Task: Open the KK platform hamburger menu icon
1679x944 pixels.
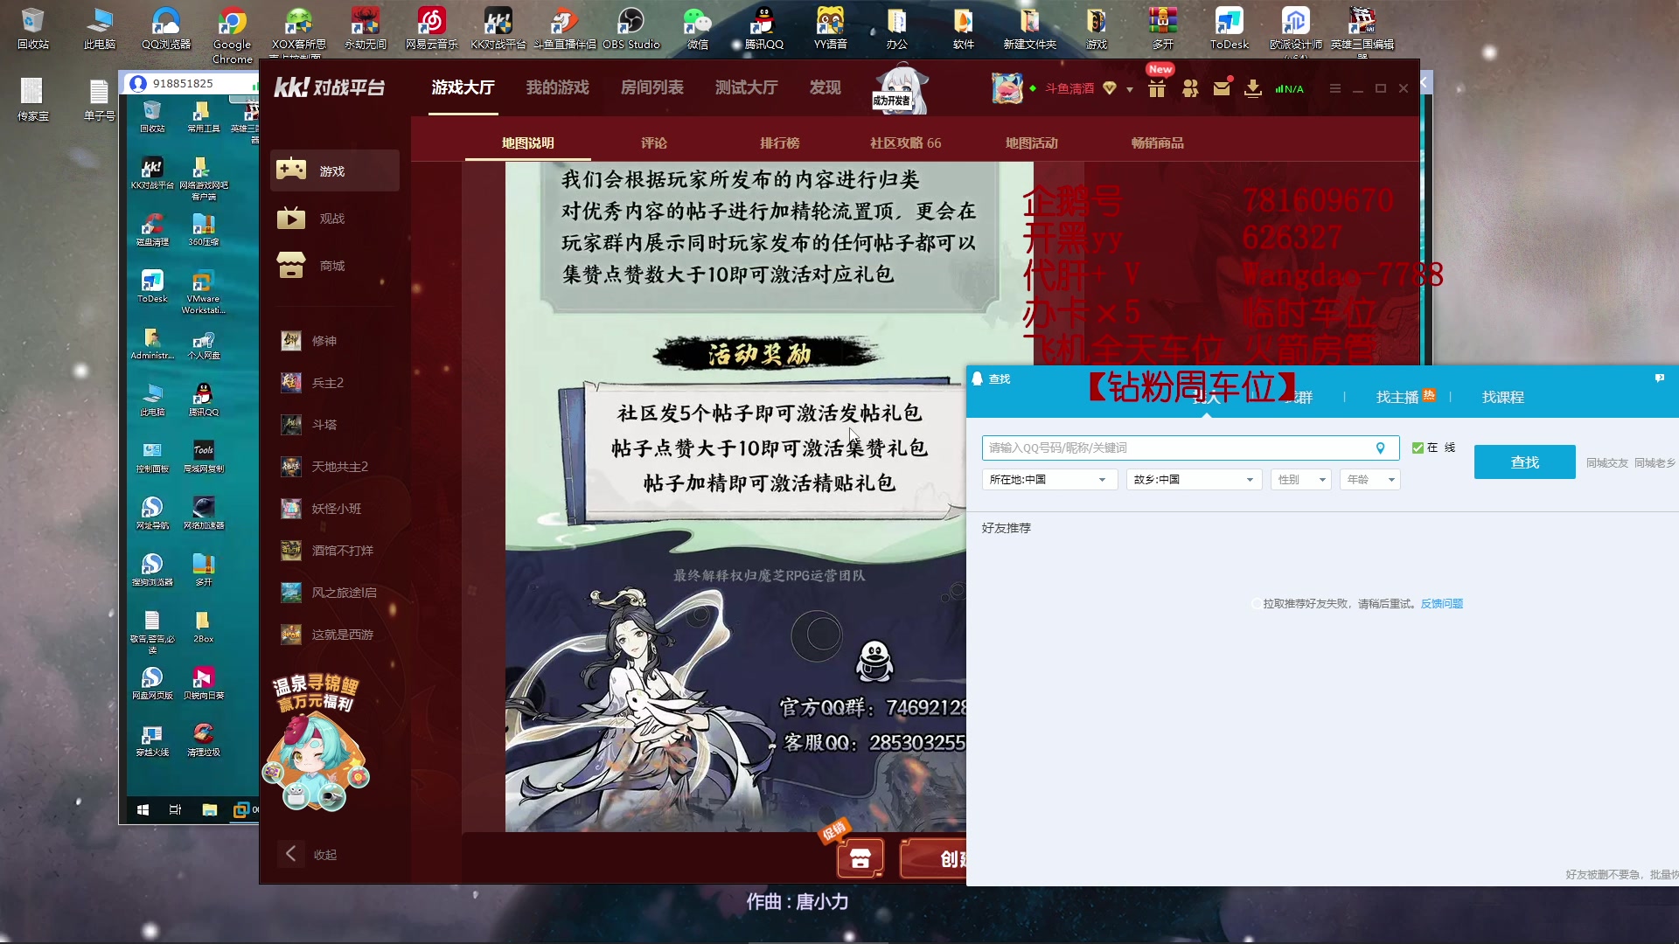Action: (x=1334, y=88)
